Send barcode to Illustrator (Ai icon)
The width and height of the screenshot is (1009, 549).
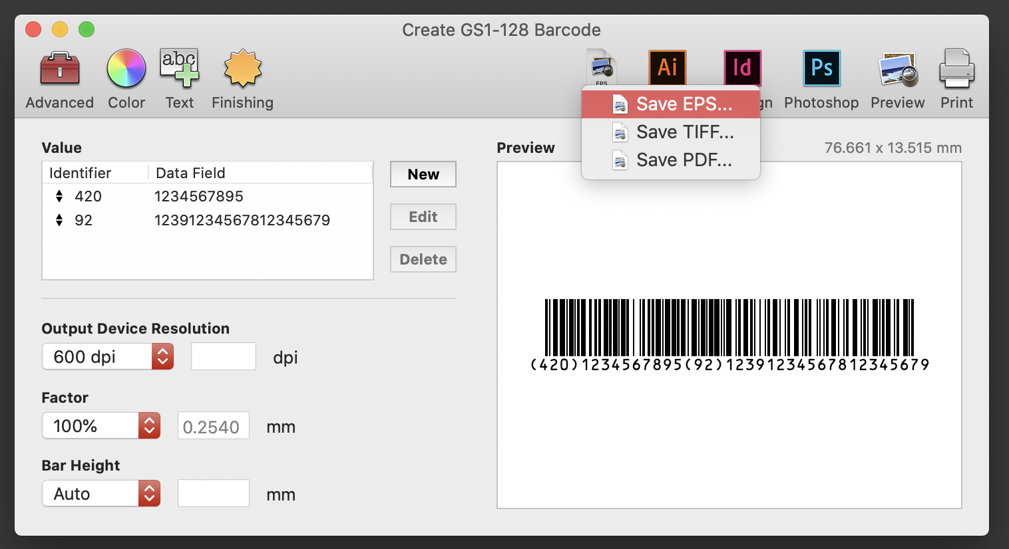click(668, 68)
